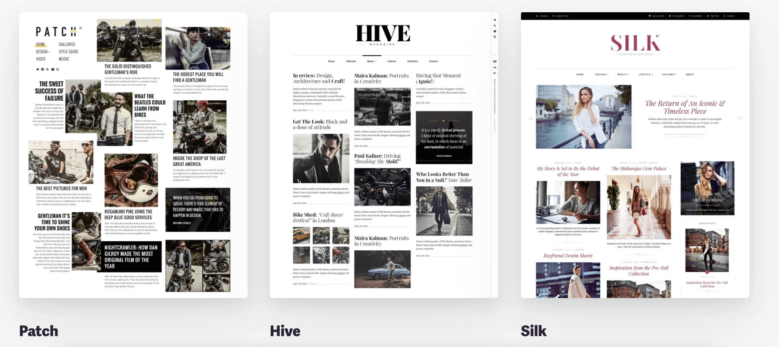Click 'Nightcrawler: How Dan Gilroy' black box

coord(129,257)
